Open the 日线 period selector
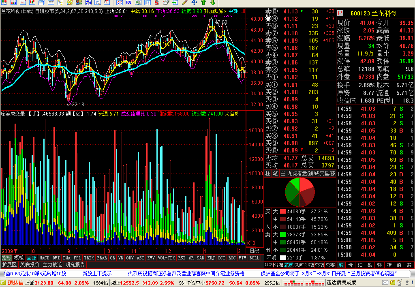This screenshot has width=415, height=287. 255,251
